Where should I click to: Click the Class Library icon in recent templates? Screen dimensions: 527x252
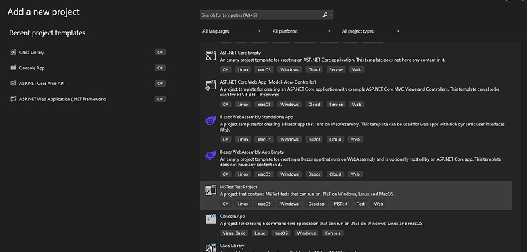pos(13,52)
